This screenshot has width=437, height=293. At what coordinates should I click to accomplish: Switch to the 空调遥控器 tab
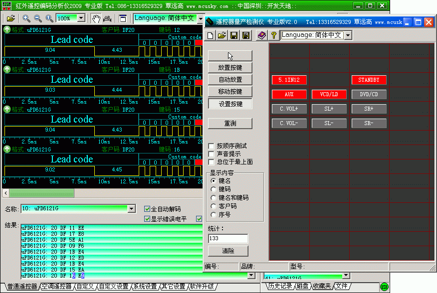coord(57,287)
